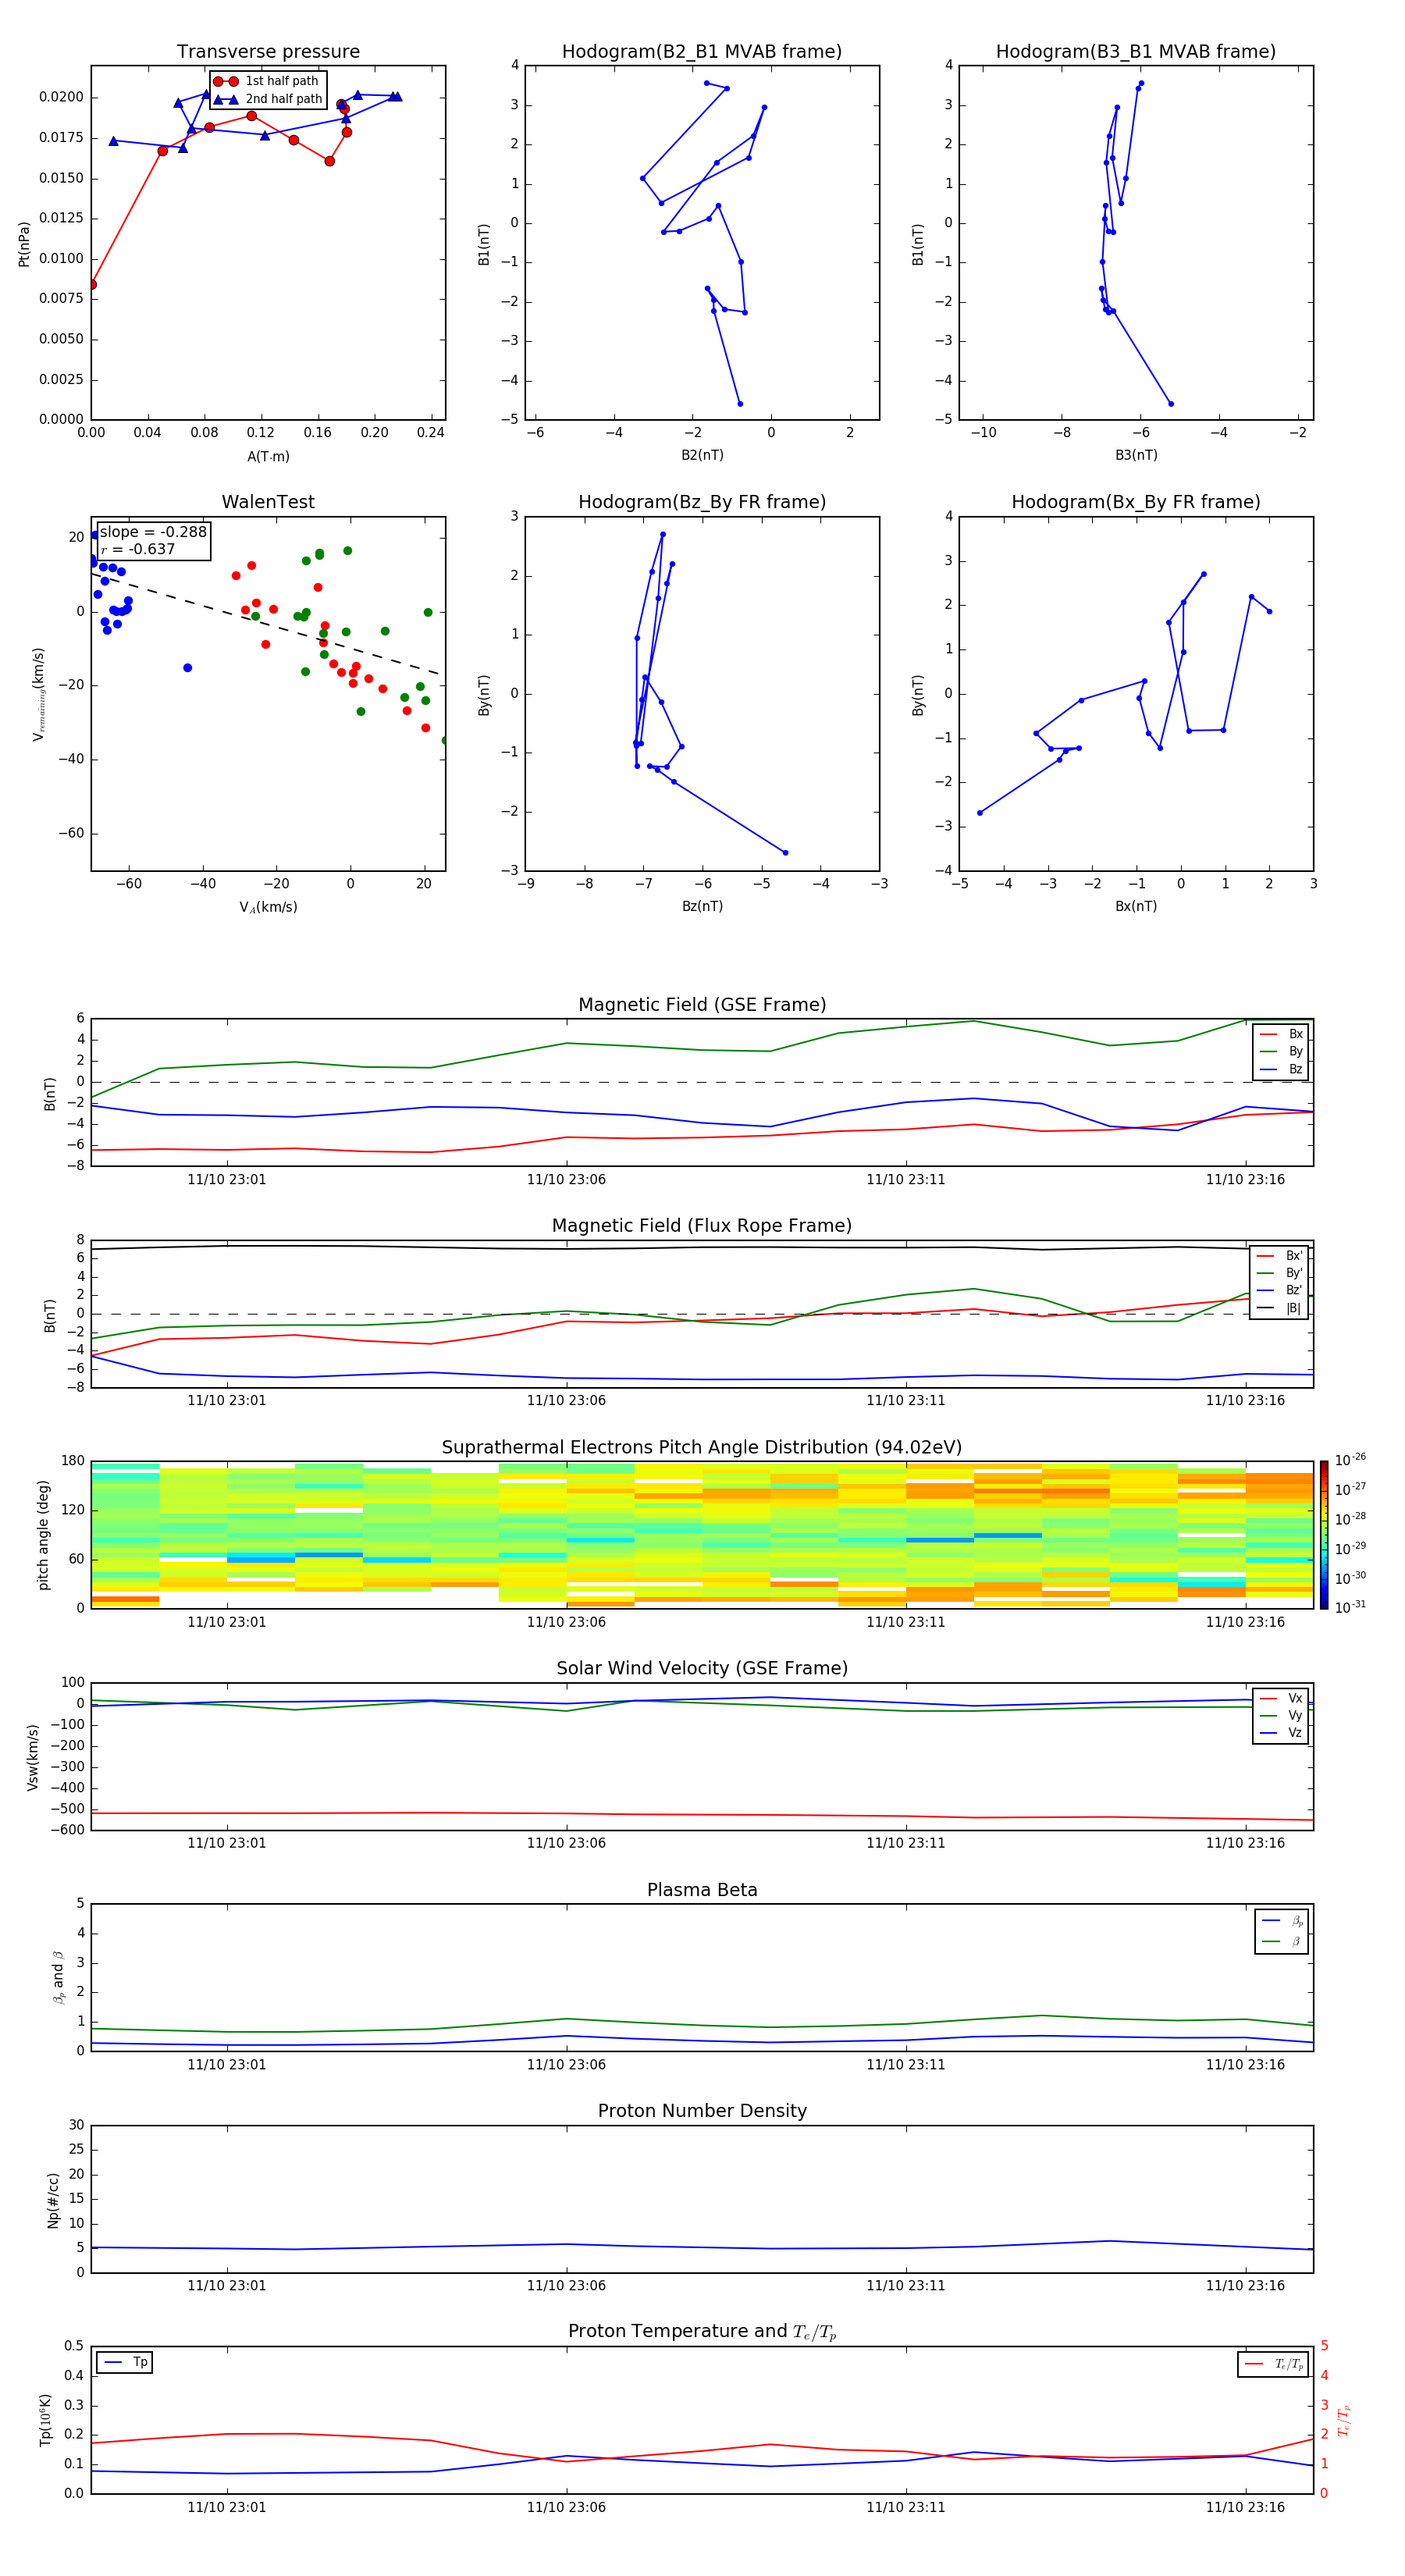Click the "Hodogram(Bx_By FR frame)" title
Screen dimensions: 1405x2576
tap(1136, 502)
